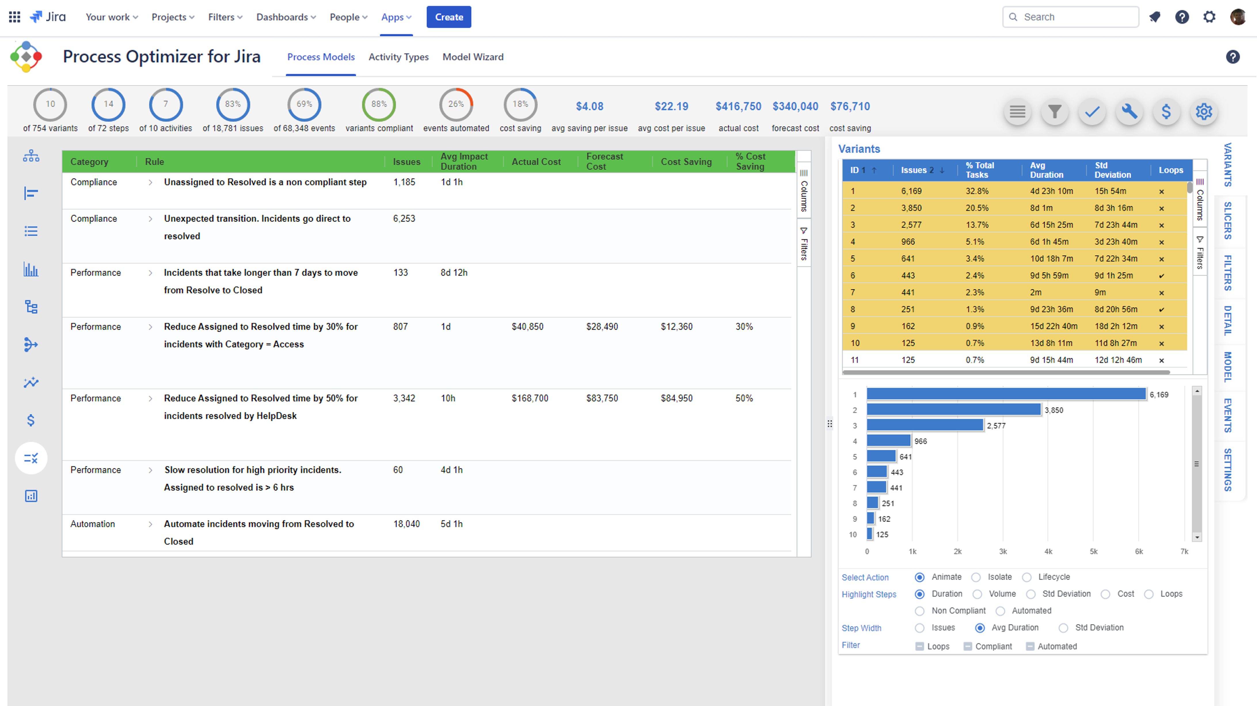Open the bulleted list sidebar icon

(31, 231)
